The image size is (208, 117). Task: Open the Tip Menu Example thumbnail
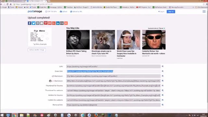(x=40, y=37)
